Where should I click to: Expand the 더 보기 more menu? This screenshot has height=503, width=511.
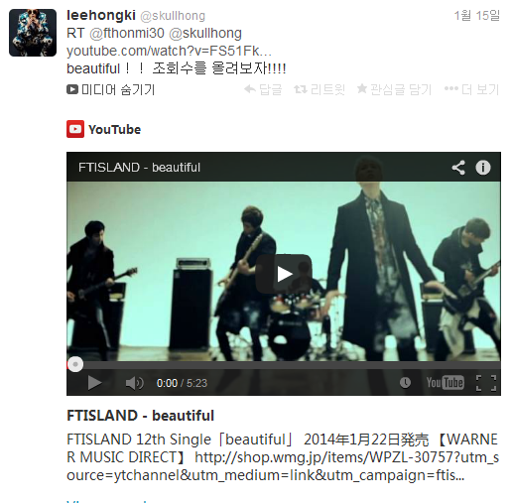pyautogui.click(x=471, y=89)
